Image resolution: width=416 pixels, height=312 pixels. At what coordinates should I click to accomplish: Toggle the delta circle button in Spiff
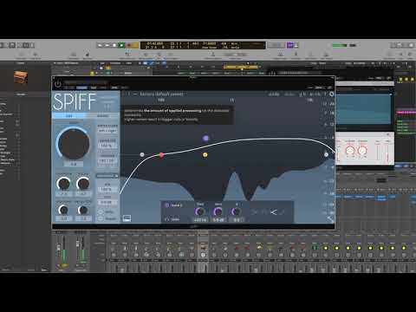point(101,211)
